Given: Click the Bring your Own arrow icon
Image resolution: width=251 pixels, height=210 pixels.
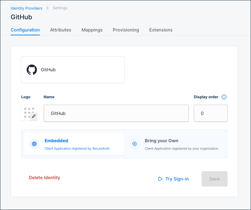Looking at the screenshot, I should (x=134, y=144).
